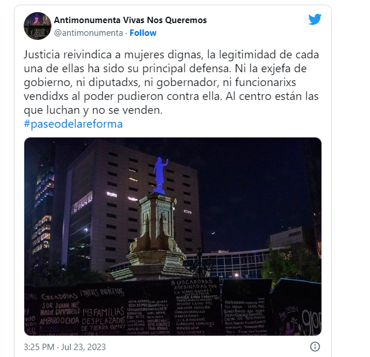This screenshot has height=357, width=370.
Task: Click the BUSCADORAS ASESINADAS heading on the wall
Action: click(193, 284)
